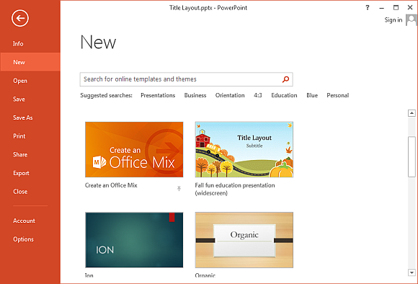The image size is (418, 284).
Task: Select the Organic theme thumbnail
Action: [x=244, y=240]
